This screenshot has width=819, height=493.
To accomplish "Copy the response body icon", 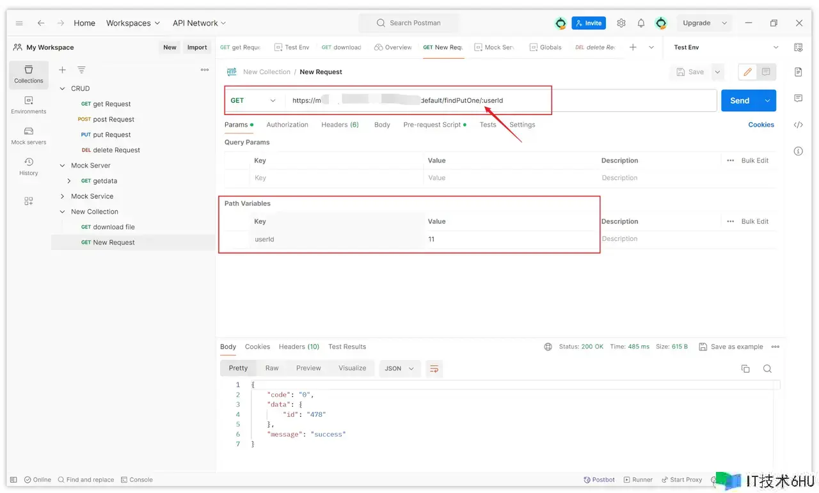I will 745,368.
